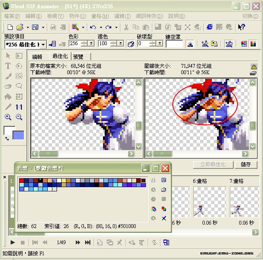Select the zoom out magnifier tool

(19, 117)
